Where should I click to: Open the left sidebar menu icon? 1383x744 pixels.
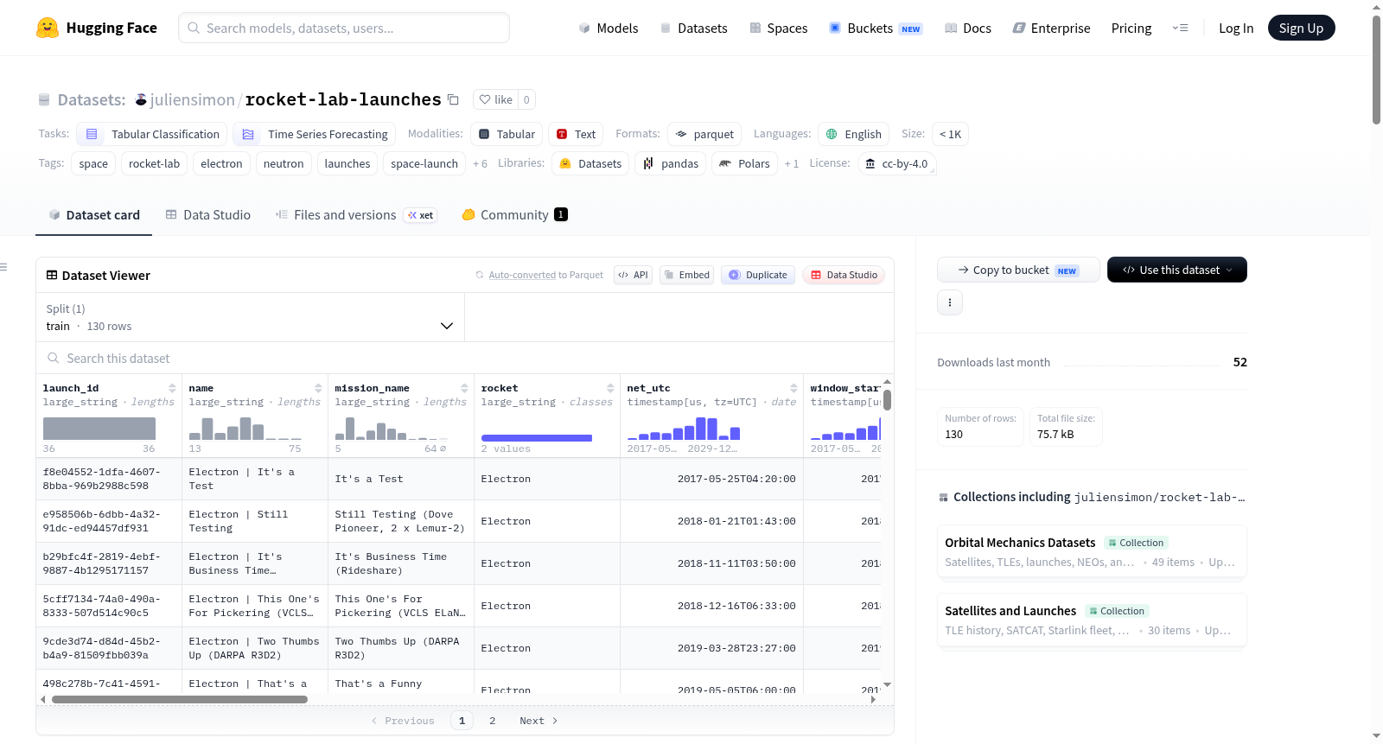pyautogui.click(x=4, y=267)
